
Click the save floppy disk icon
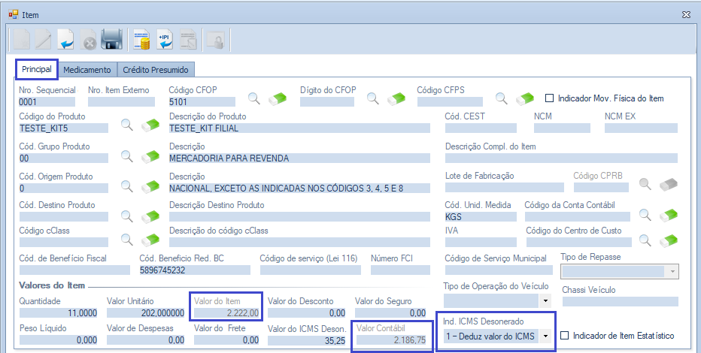112,39
